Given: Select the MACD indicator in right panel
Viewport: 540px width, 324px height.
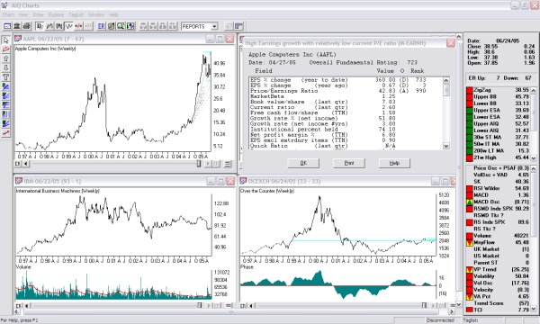Looking at the screenshot, I should click(x=498, y=195).
